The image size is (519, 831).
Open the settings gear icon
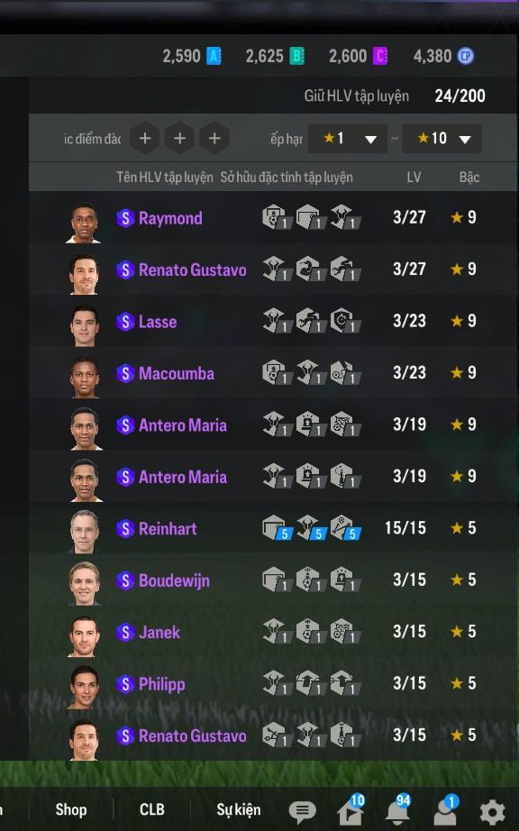492,811
